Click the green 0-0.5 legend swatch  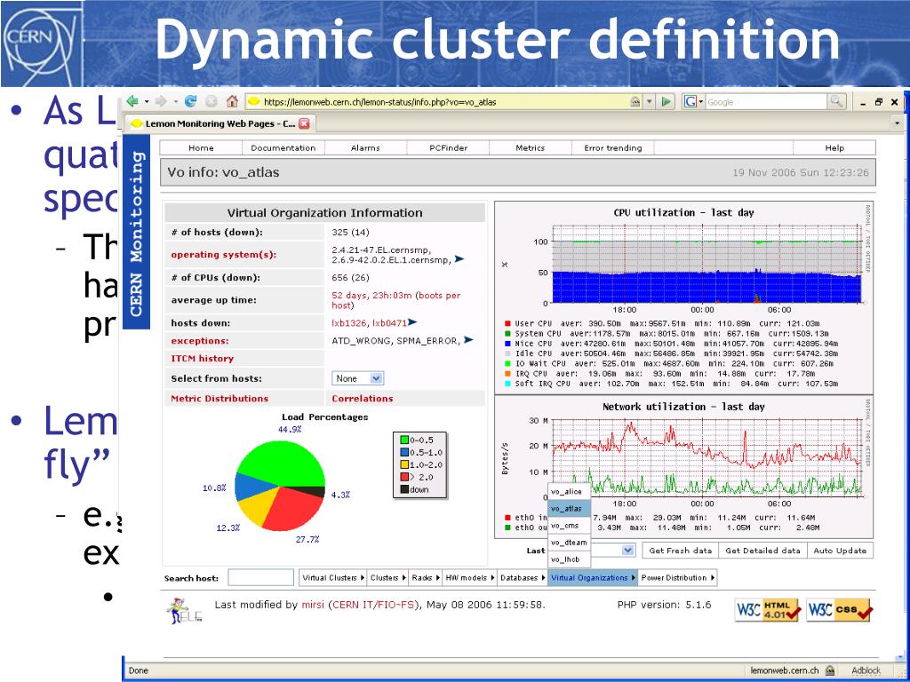tap(404, 440)
